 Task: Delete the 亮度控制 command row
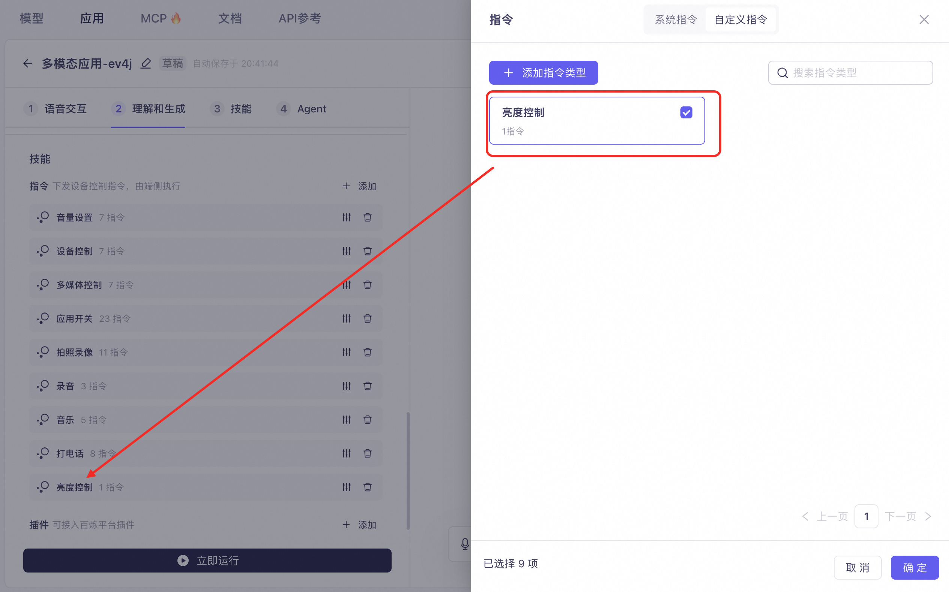(367, 487)
